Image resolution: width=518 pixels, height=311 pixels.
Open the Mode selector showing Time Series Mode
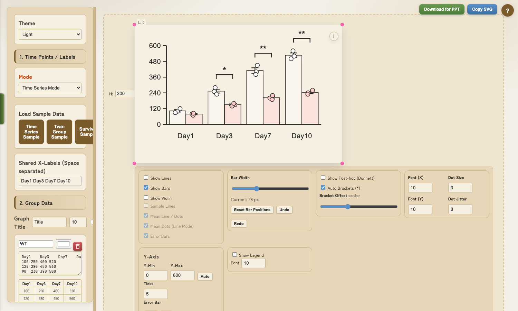coord(50,88)
